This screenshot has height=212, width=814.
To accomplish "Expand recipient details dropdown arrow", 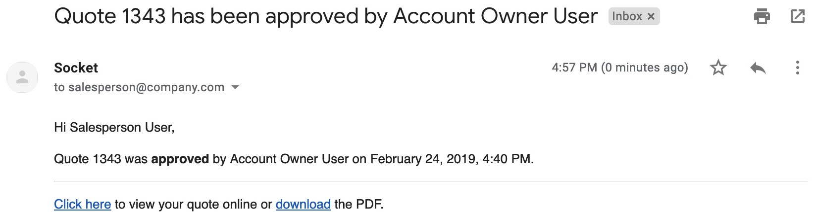I will click(235, 88).
